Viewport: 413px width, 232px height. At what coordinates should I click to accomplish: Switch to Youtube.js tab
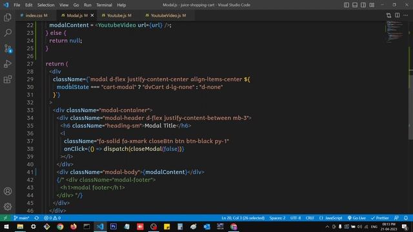pyautogui.click(x=119, y=15)
